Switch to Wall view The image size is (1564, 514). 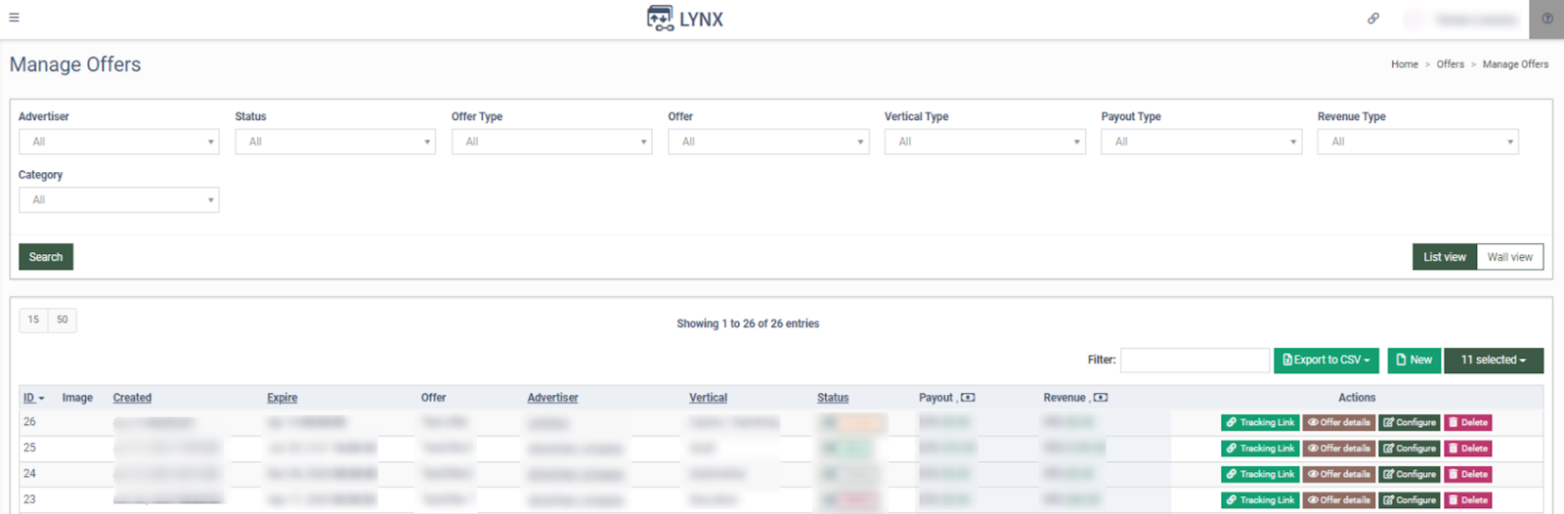[1509, 257]
